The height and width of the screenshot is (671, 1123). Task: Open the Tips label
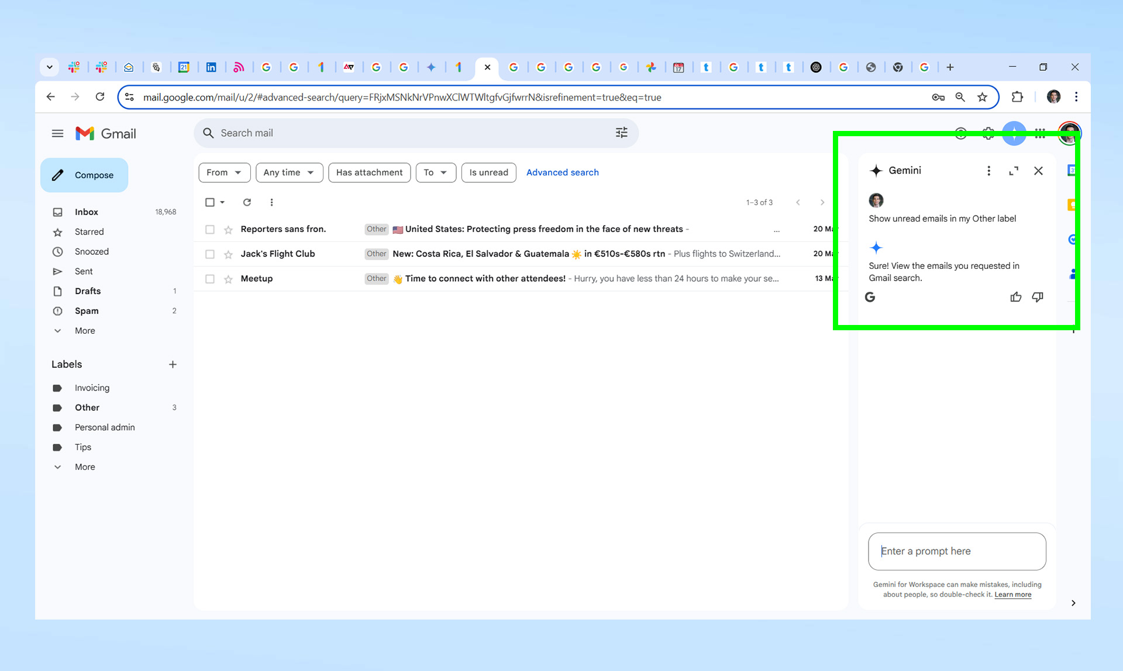coord(83,448)
